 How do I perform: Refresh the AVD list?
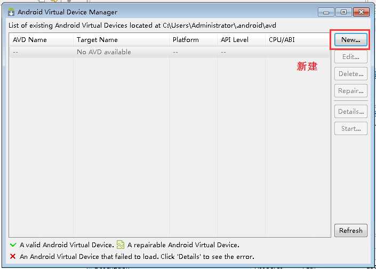(350, 230)
